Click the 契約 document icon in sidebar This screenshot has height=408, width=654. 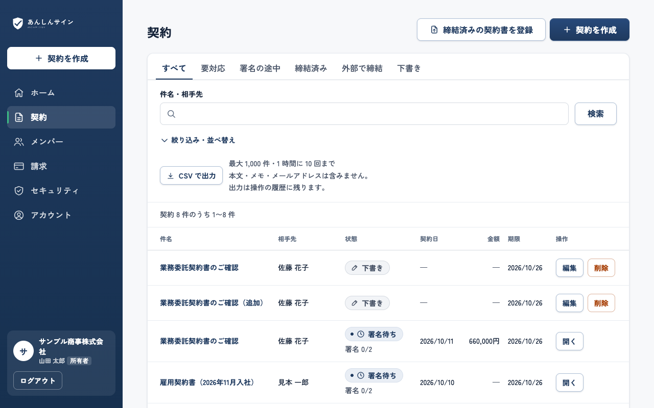tap(19, 117)
